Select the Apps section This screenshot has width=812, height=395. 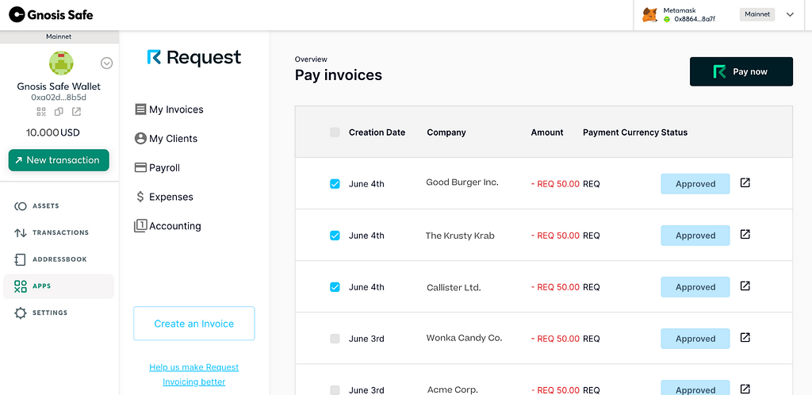tap(59, 286)
